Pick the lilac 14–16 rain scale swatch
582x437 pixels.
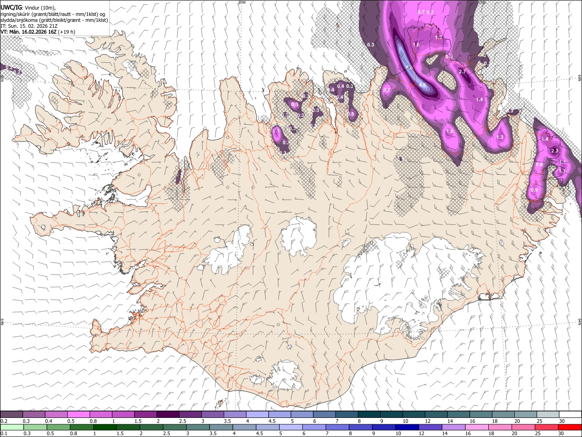(x=453, y=427)
